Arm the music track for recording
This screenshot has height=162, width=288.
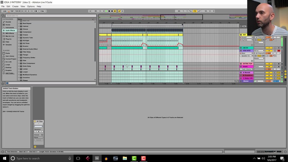(x=279, y=67)
